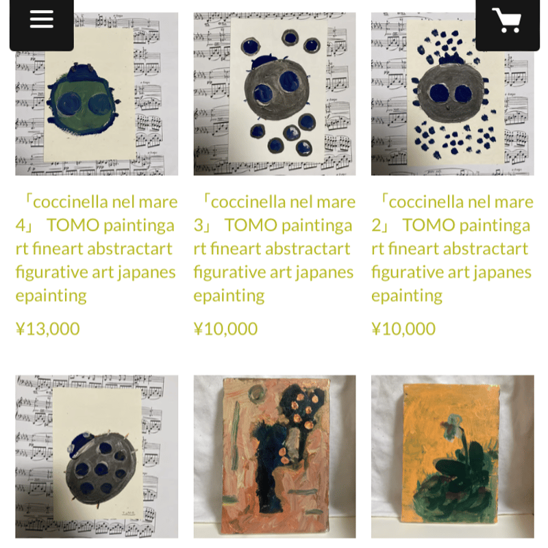
Task: Open the gray ladybug with six spots thumbnail
Action: coord(97,456)
